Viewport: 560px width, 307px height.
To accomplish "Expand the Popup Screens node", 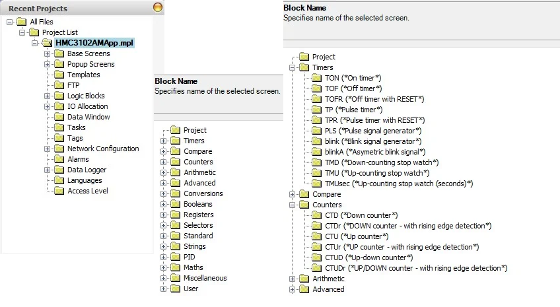I will coord(47,64).
